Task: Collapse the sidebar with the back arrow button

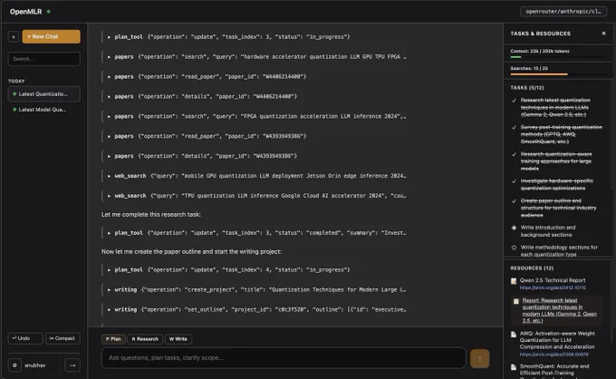Action: tap(14, 36)
